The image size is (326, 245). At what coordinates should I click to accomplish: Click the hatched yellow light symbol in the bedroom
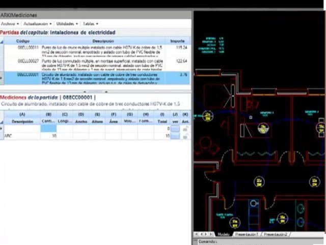point(263,128)
